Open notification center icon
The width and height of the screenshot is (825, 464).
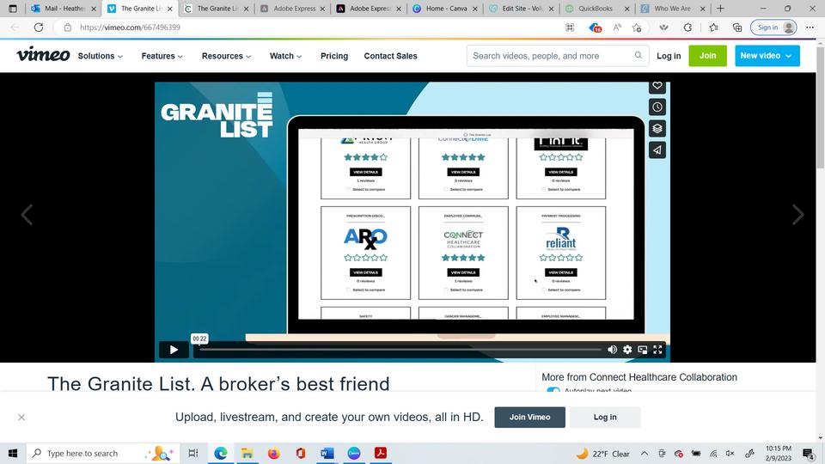point(808,454)
